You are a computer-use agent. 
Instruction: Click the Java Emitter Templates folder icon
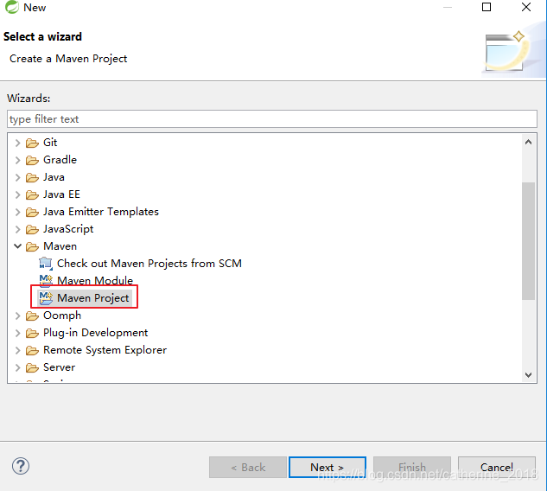[x=32, y=212]
